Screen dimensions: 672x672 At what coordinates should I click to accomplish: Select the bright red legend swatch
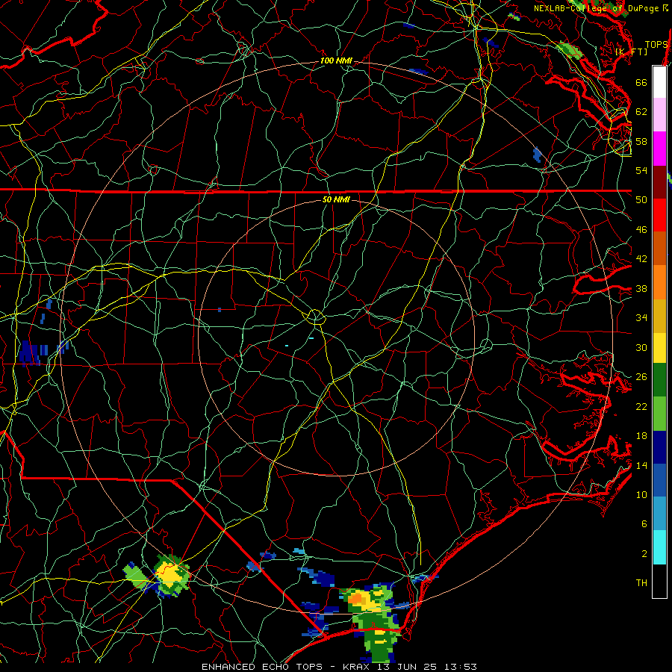[659, 216]
